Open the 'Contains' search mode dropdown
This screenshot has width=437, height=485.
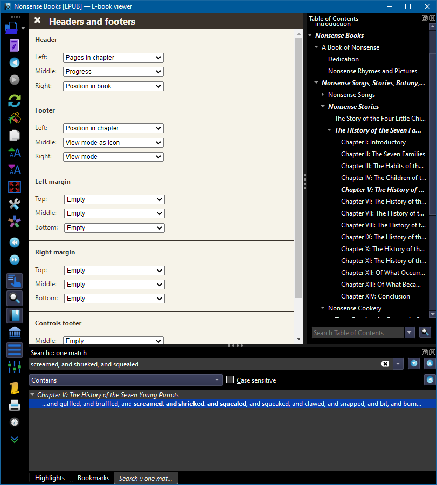(126, 380)
